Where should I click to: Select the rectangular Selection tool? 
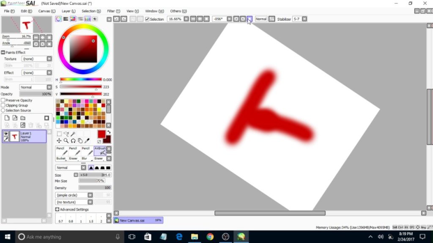click(x=59, y=133)
